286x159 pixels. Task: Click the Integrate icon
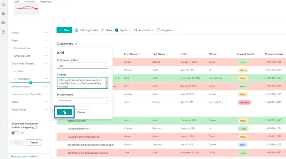[158, 30]
